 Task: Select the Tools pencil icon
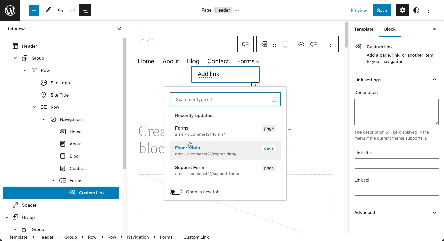(48, 10)
